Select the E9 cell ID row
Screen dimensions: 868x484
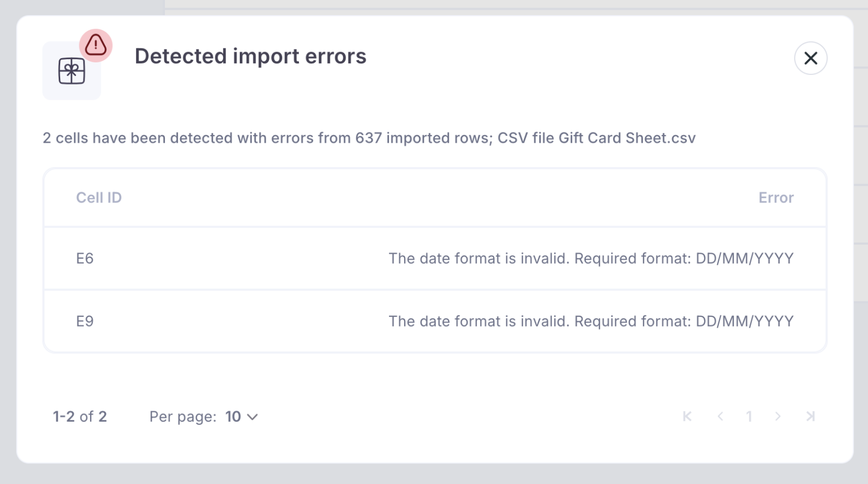coord(85,321)
